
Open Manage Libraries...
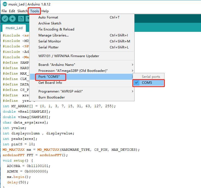click(x=82, y=35)
